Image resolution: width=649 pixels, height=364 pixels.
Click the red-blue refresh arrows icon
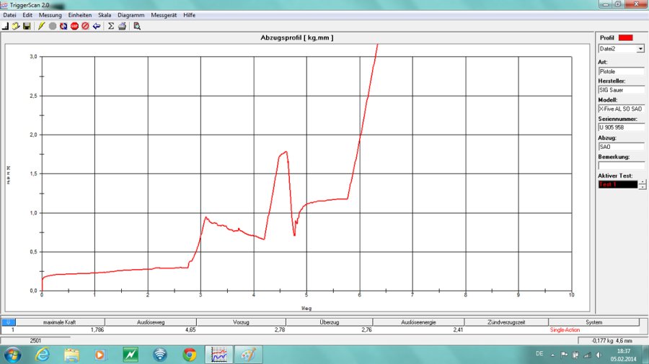click(63, 26)
